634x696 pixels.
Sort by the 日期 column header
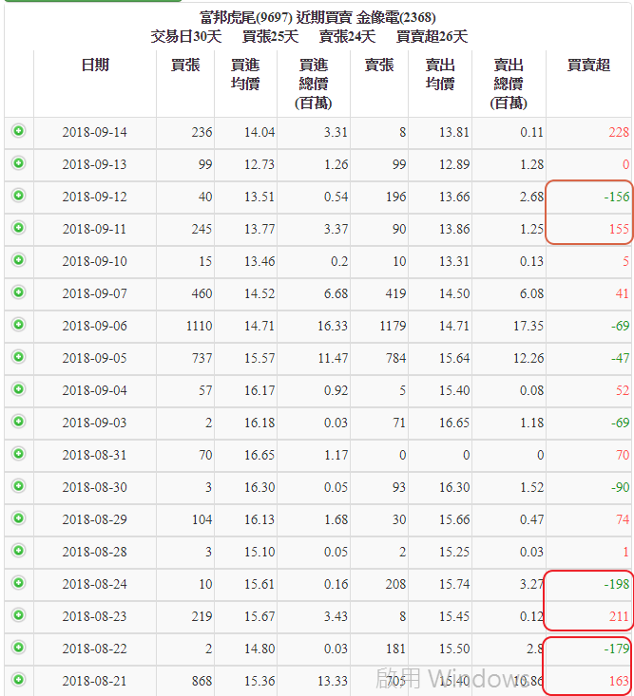coord(94,65)
